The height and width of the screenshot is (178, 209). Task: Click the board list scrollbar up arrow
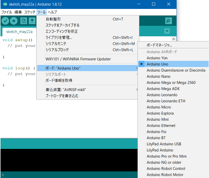click(x=173, y=39)
